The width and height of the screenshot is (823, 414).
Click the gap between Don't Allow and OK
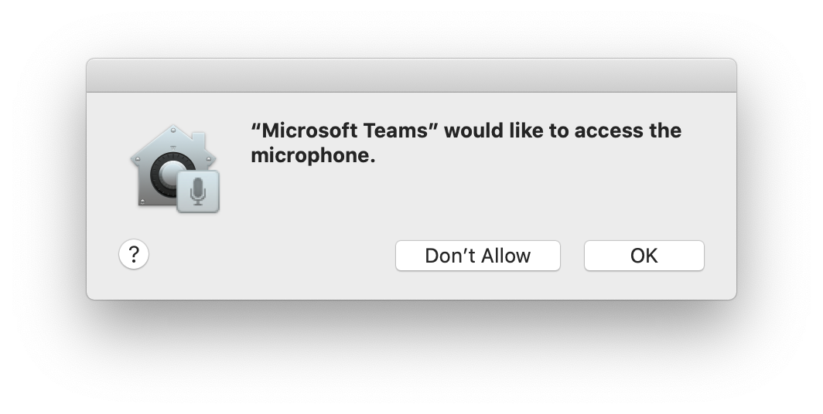(572, 256)
